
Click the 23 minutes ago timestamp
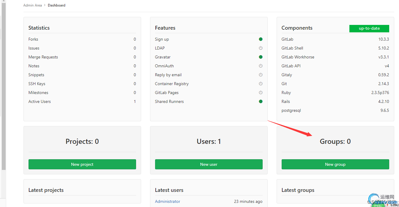(248, 201)
